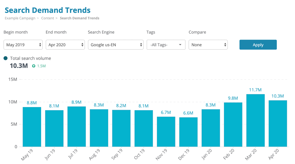Open the End month dropdown
This screenshot has height=164, width=295.
[x=65, y=45]
